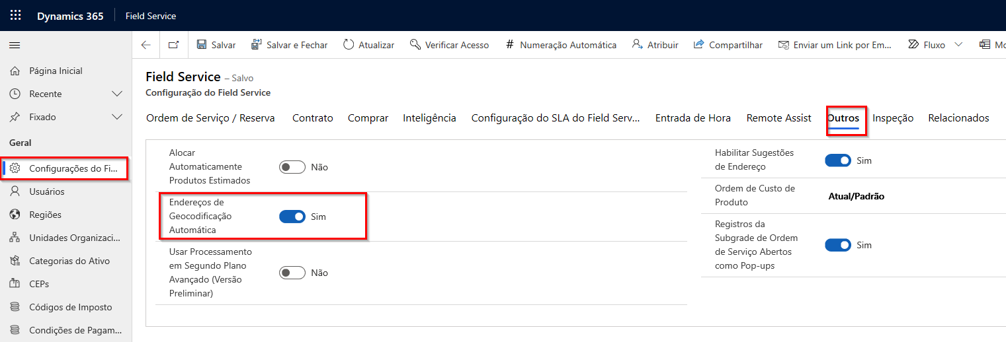Screen dimensions: 1006x342
Task: Click the Atribuir button label
Action: pyautogui.click(x=663, y=45)
